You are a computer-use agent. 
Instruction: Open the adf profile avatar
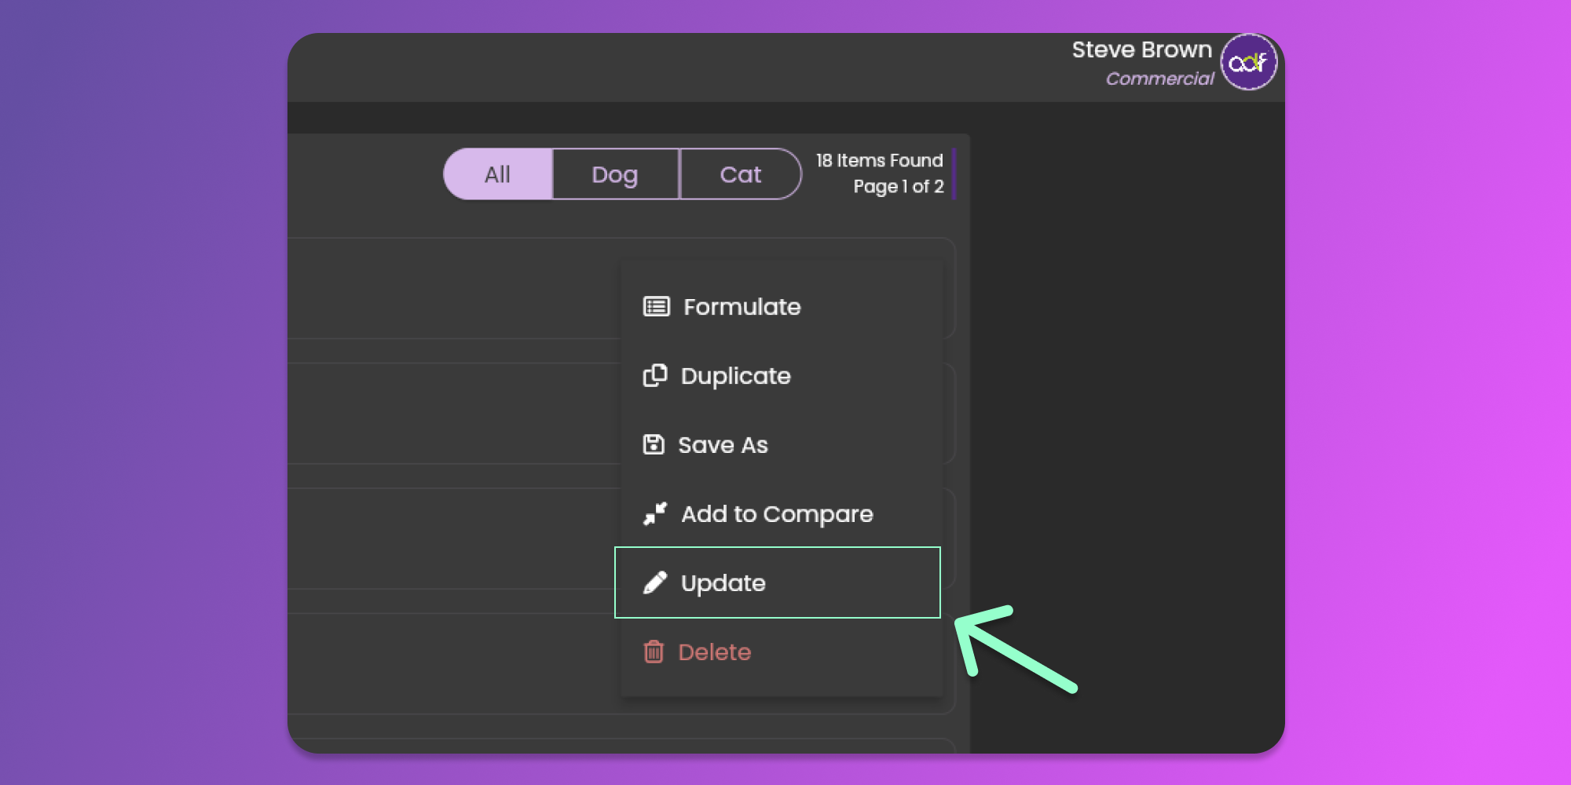coord(1248,62)
